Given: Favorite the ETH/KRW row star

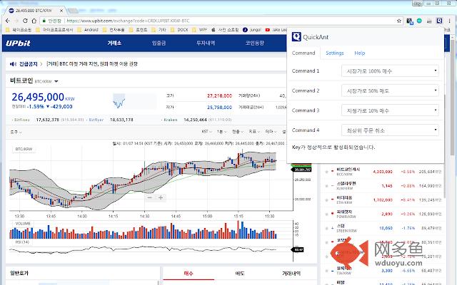Looking at the screenshot, I should pyautogui.click(x=326, y=200).
